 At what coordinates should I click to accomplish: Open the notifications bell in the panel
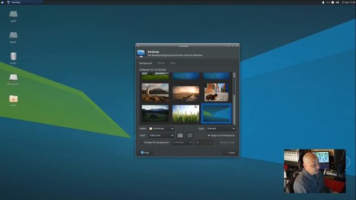point(323,2)
